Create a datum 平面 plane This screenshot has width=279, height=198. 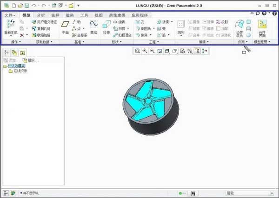(65, 27)
